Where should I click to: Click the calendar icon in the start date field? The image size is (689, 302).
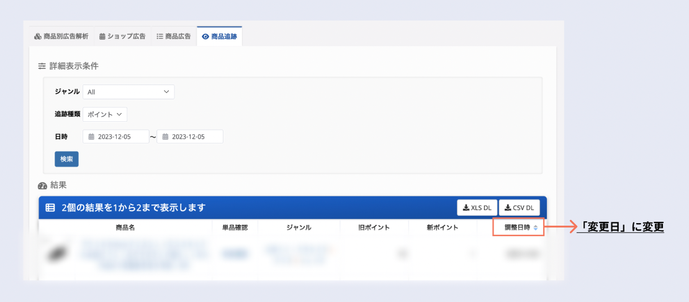91,137
